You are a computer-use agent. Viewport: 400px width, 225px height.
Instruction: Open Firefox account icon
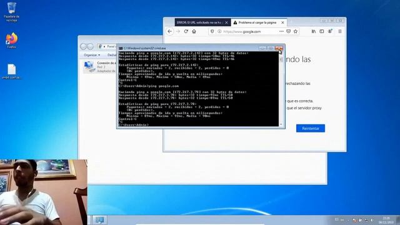[330, 31]
